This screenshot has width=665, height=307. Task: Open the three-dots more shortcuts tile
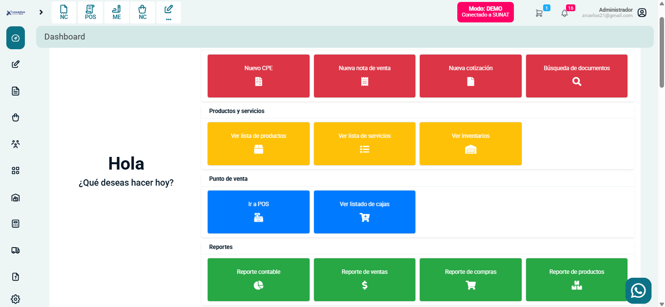[169, 12]
